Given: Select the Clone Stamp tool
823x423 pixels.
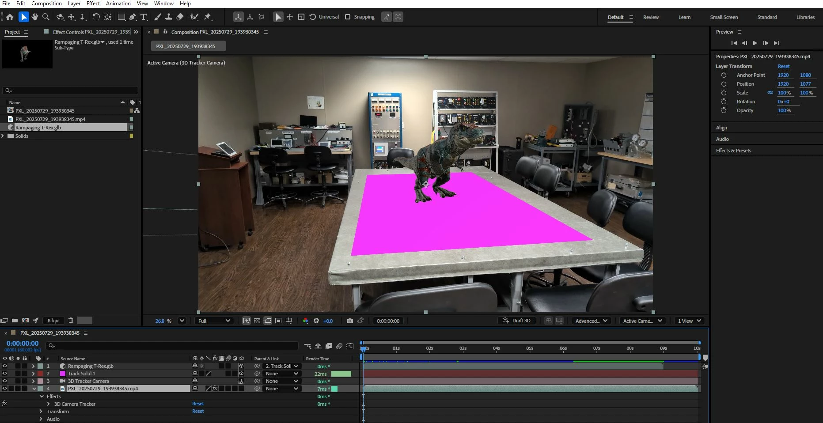Looking at the screenshot, I should [x=168, y=17].
